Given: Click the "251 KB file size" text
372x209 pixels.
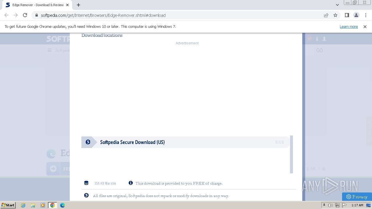Looking at the screenshot, I should click(105, 183).
